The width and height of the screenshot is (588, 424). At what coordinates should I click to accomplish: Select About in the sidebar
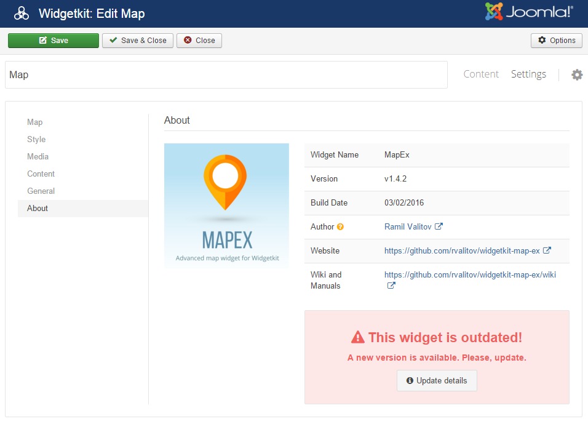pyautogui.click(x=83, y=208)
